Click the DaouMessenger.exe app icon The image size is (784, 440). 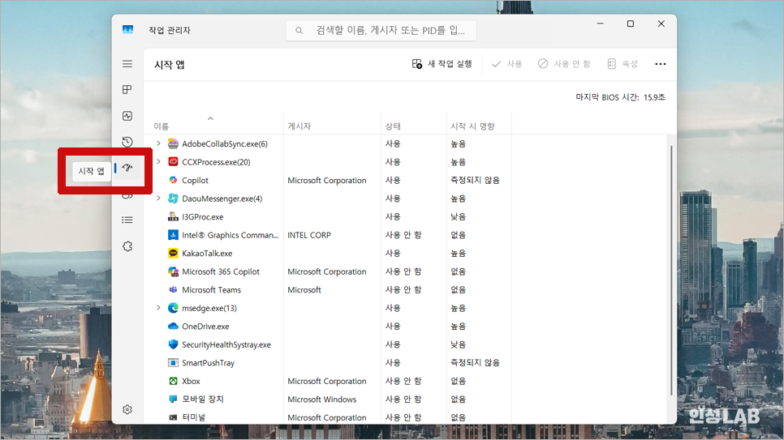point(173,199)
